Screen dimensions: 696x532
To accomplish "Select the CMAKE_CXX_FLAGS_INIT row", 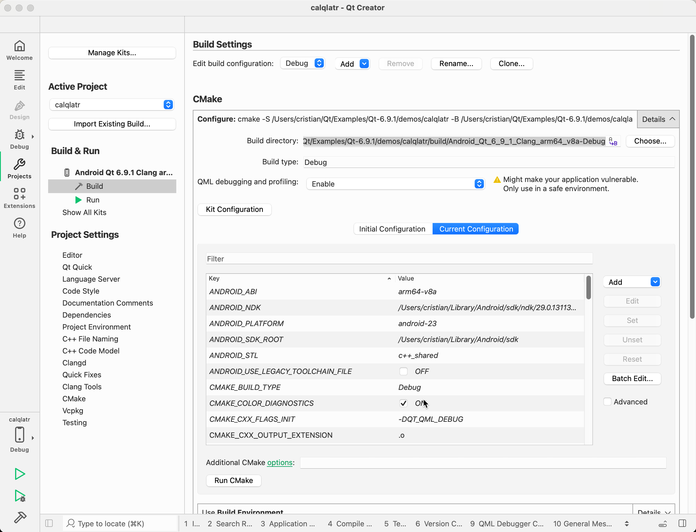I will 395,419.
